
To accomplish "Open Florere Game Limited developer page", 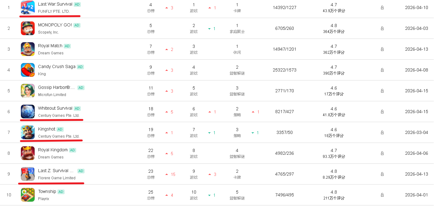I will (x=57, y=178).
